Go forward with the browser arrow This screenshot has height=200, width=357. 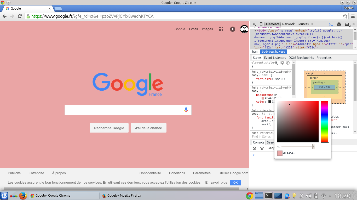[x=12, y=16]
